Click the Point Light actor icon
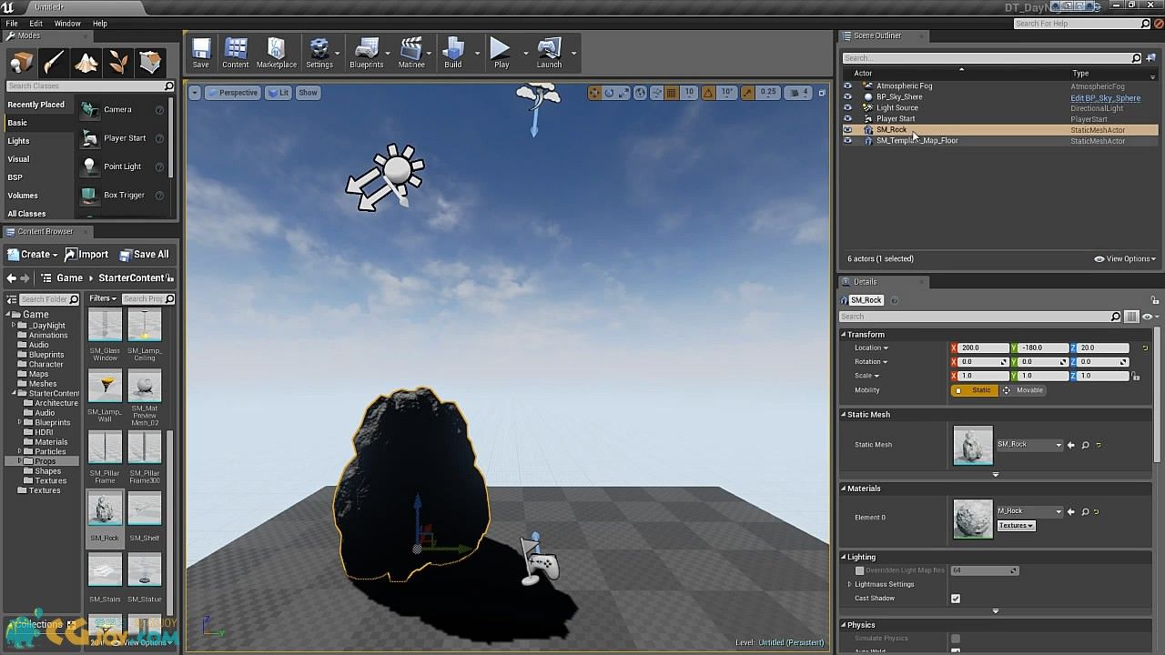Image resolution: width=1165 pixels, height=655 pixels. click(89, 166)
